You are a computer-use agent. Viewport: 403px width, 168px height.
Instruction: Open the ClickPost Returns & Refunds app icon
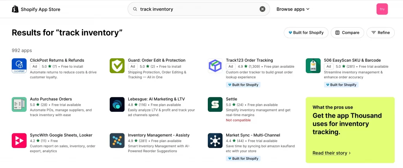tap(19, 66)
